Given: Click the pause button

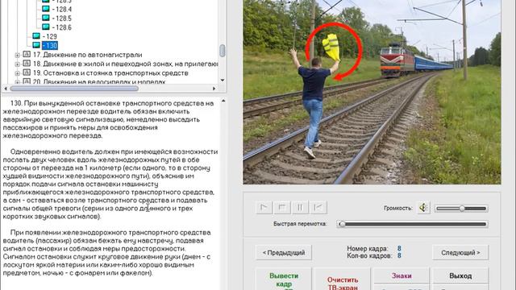Looking at the screenshot, I should pos(300,208).
